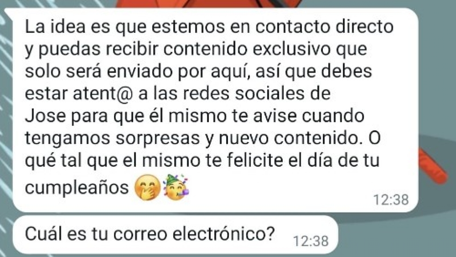Click the words "contacto directo" in the first line
This screenshot has height=257, width=456.
[x=325, y=26]
